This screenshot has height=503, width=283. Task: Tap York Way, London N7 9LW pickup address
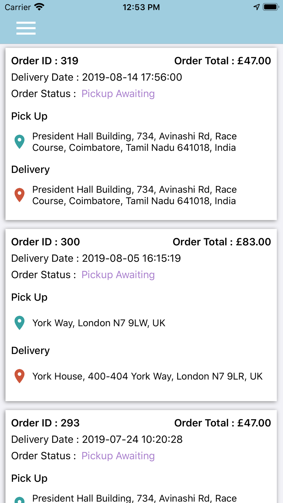(99, 323)
